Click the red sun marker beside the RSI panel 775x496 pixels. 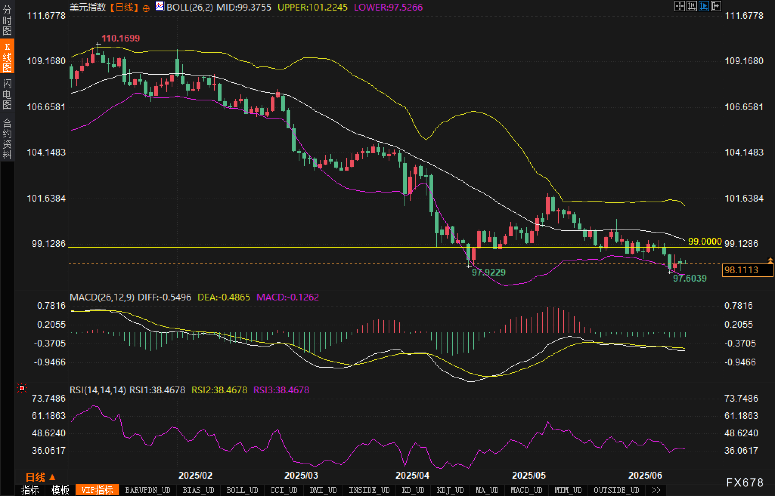pyautogui.click(x=22, y=388)
